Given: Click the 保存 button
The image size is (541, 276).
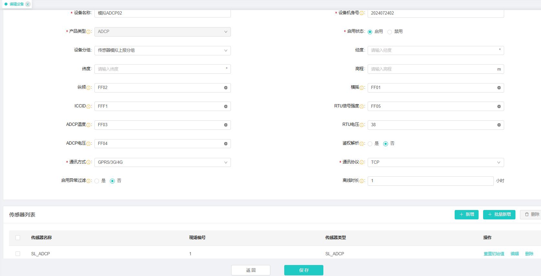Looking at the screenshot, I should click(304, 270).
